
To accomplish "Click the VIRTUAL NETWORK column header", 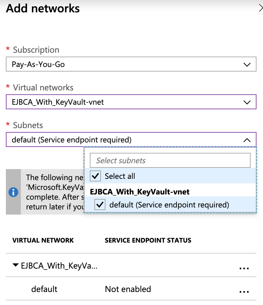I will [x=43, y=241].
